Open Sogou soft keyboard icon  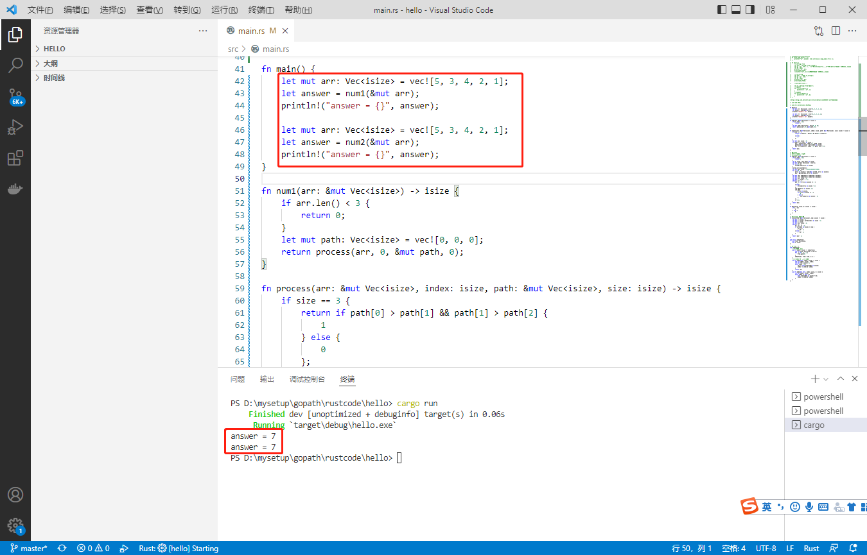pyautogui.click(x=823, y=507)
